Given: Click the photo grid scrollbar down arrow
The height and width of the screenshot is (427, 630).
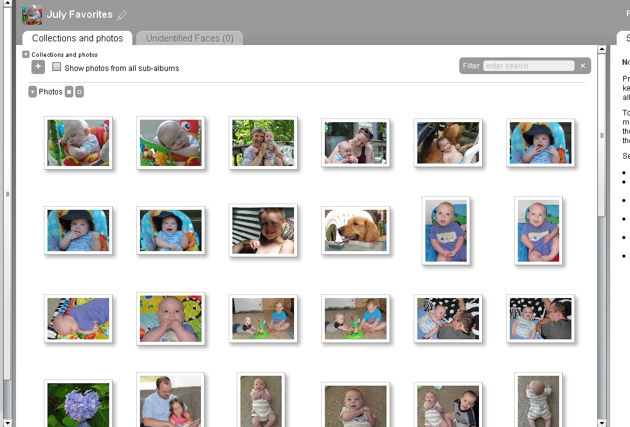Looking at the screenshot, I should click(602, 423).
